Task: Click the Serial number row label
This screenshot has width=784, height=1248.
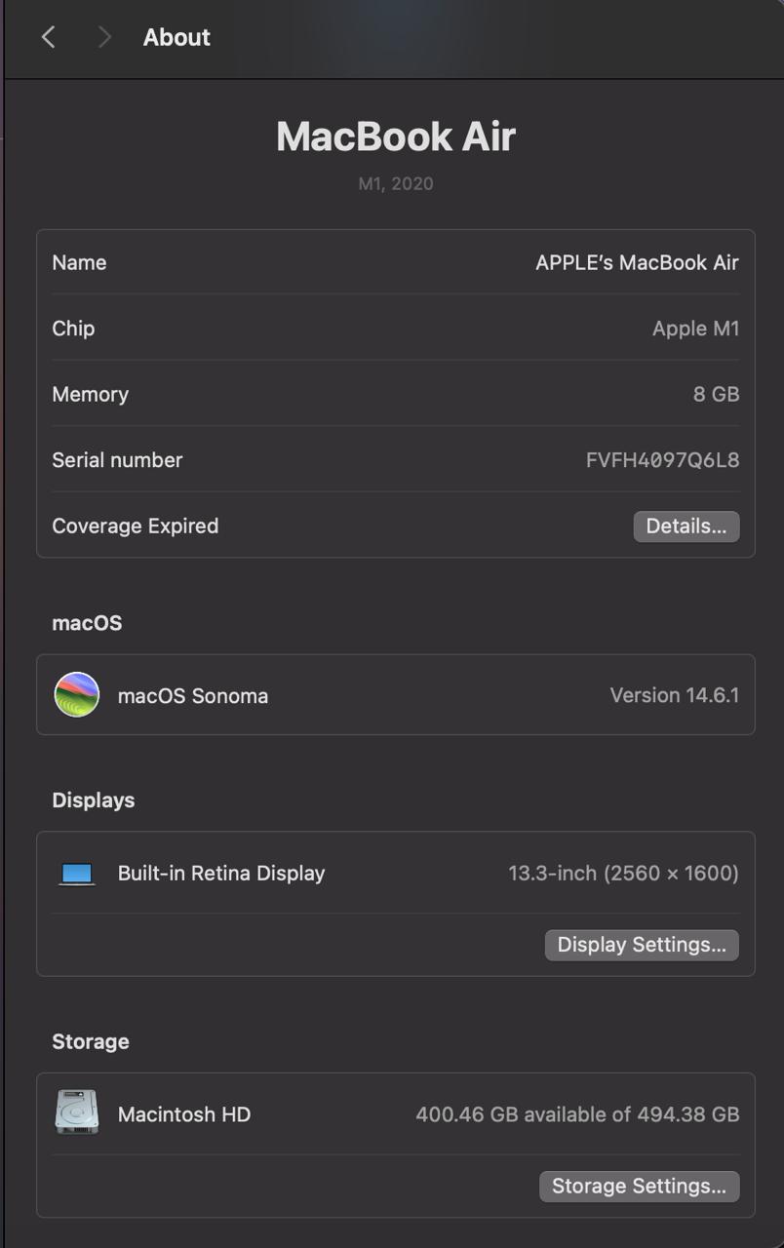Action: [117, 460]
